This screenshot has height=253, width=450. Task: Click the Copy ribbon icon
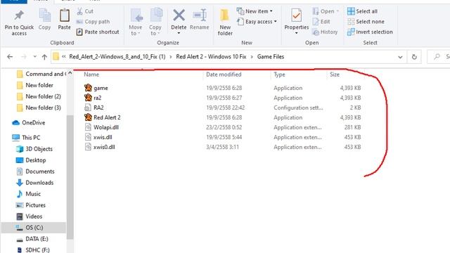pos(44,15)
